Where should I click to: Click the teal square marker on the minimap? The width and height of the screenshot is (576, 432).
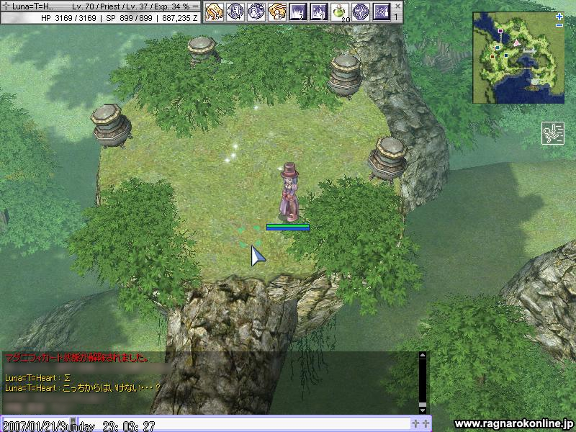click(x=498, y=48)
